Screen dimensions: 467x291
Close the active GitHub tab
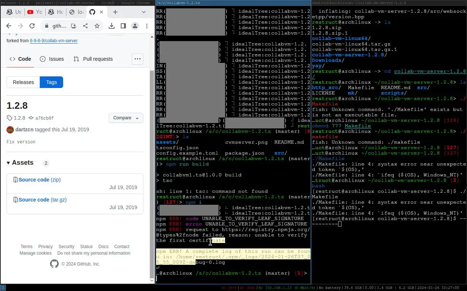tap(101, 12)
